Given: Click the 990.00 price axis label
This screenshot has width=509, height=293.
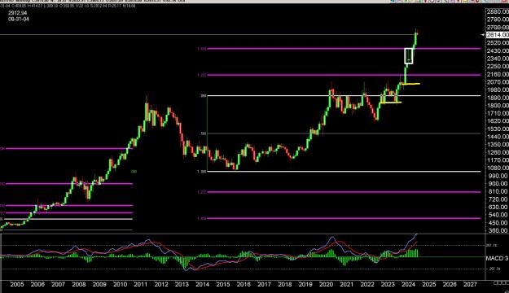Looking at the screenshot, I should (x=499, y=176).
